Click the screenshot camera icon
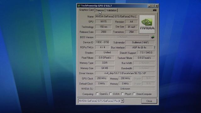 155,10
